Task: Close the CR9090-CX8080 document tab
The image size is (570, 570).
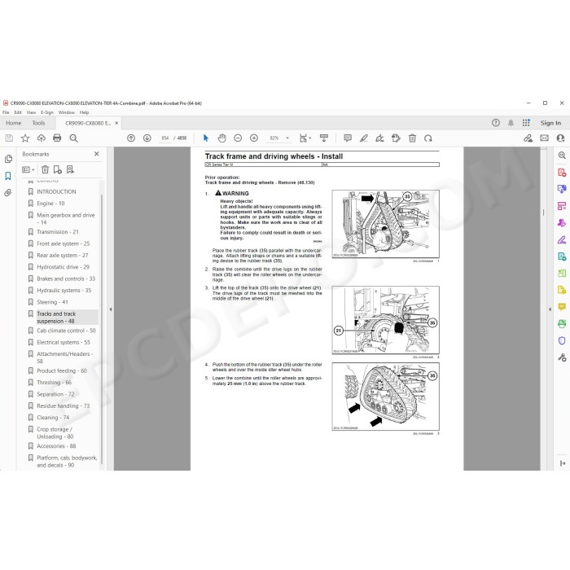Action: coord(116,123)
